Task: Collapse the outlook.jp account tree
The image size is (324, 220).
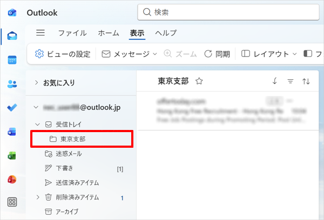Action: coord(36,107)
